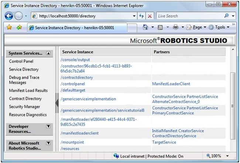Open the /resources service link
Screen dimensions: 240x163
click(70, 149)
